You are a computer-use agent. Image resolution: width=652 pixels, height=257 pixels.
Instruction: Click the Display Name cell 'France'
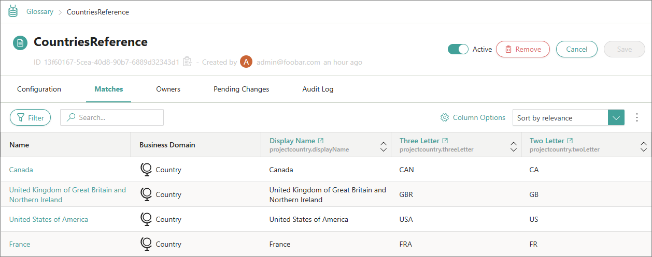click(x=280, y=244)
